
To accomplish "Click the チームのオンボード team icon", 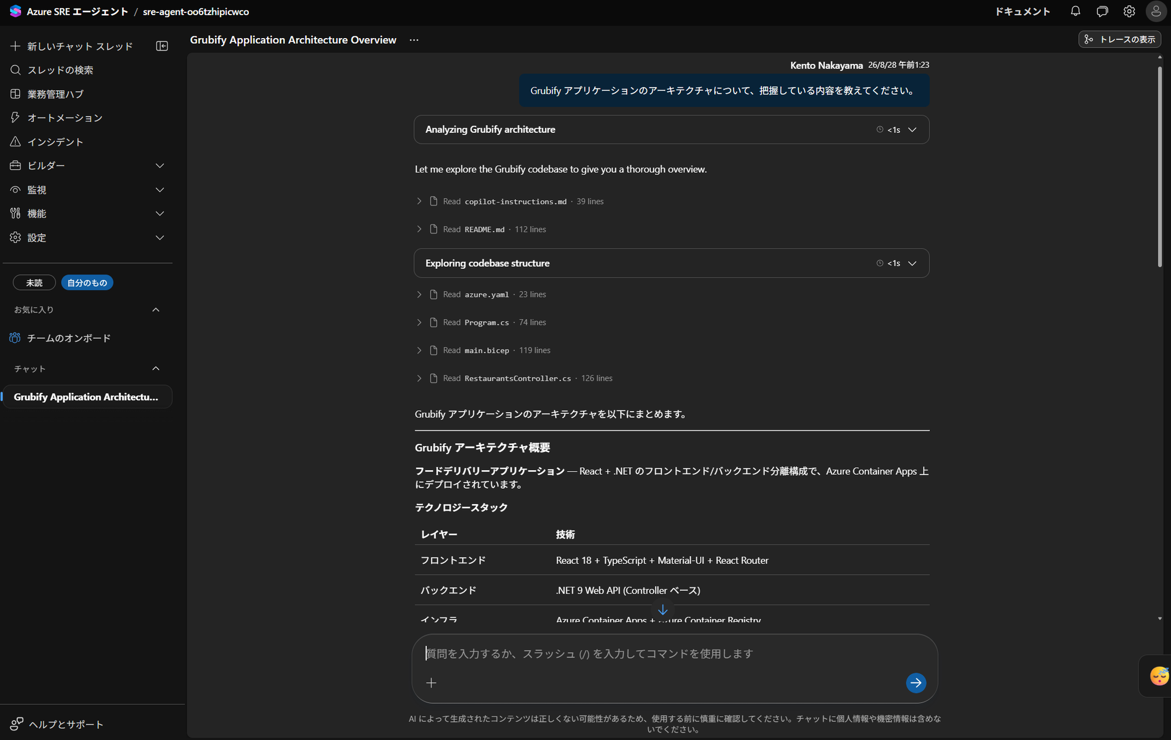I will [x=15, y=338].
